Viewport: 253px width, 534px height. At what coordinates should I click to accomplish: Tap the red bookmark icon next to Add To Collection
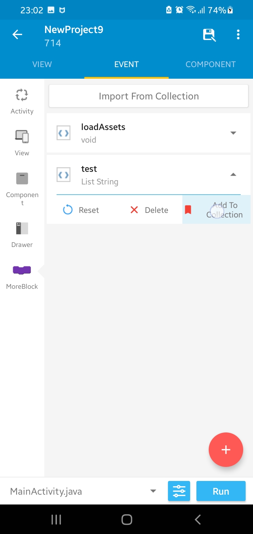tap(188, 209)
